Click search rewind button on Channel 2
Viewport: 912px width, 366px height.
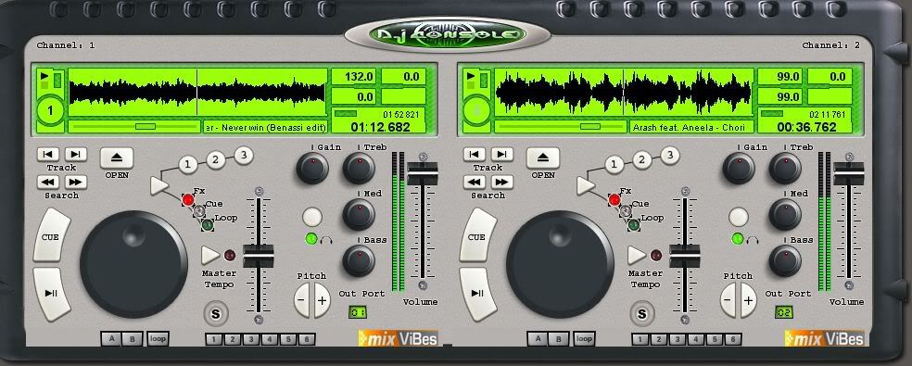coord(474,183)
